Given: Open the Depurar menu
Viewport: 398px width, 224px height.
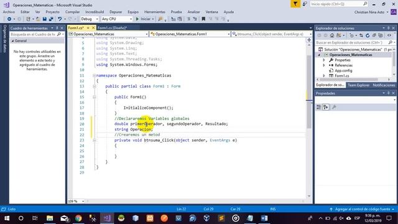Looking at the screenshot, I should click(116, 12).
